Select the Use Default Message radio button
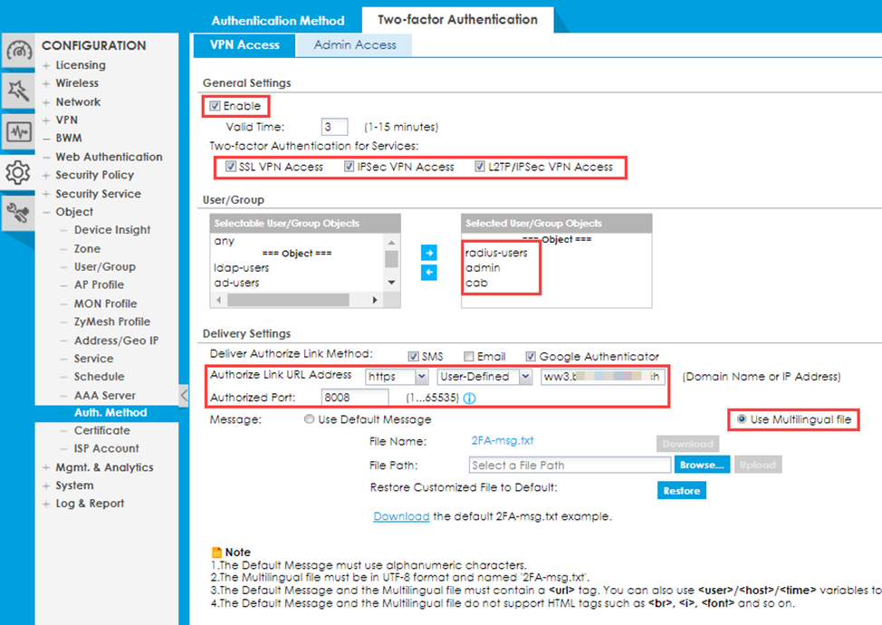This screenshot has height=625, width=882. [x=310, y=420]
